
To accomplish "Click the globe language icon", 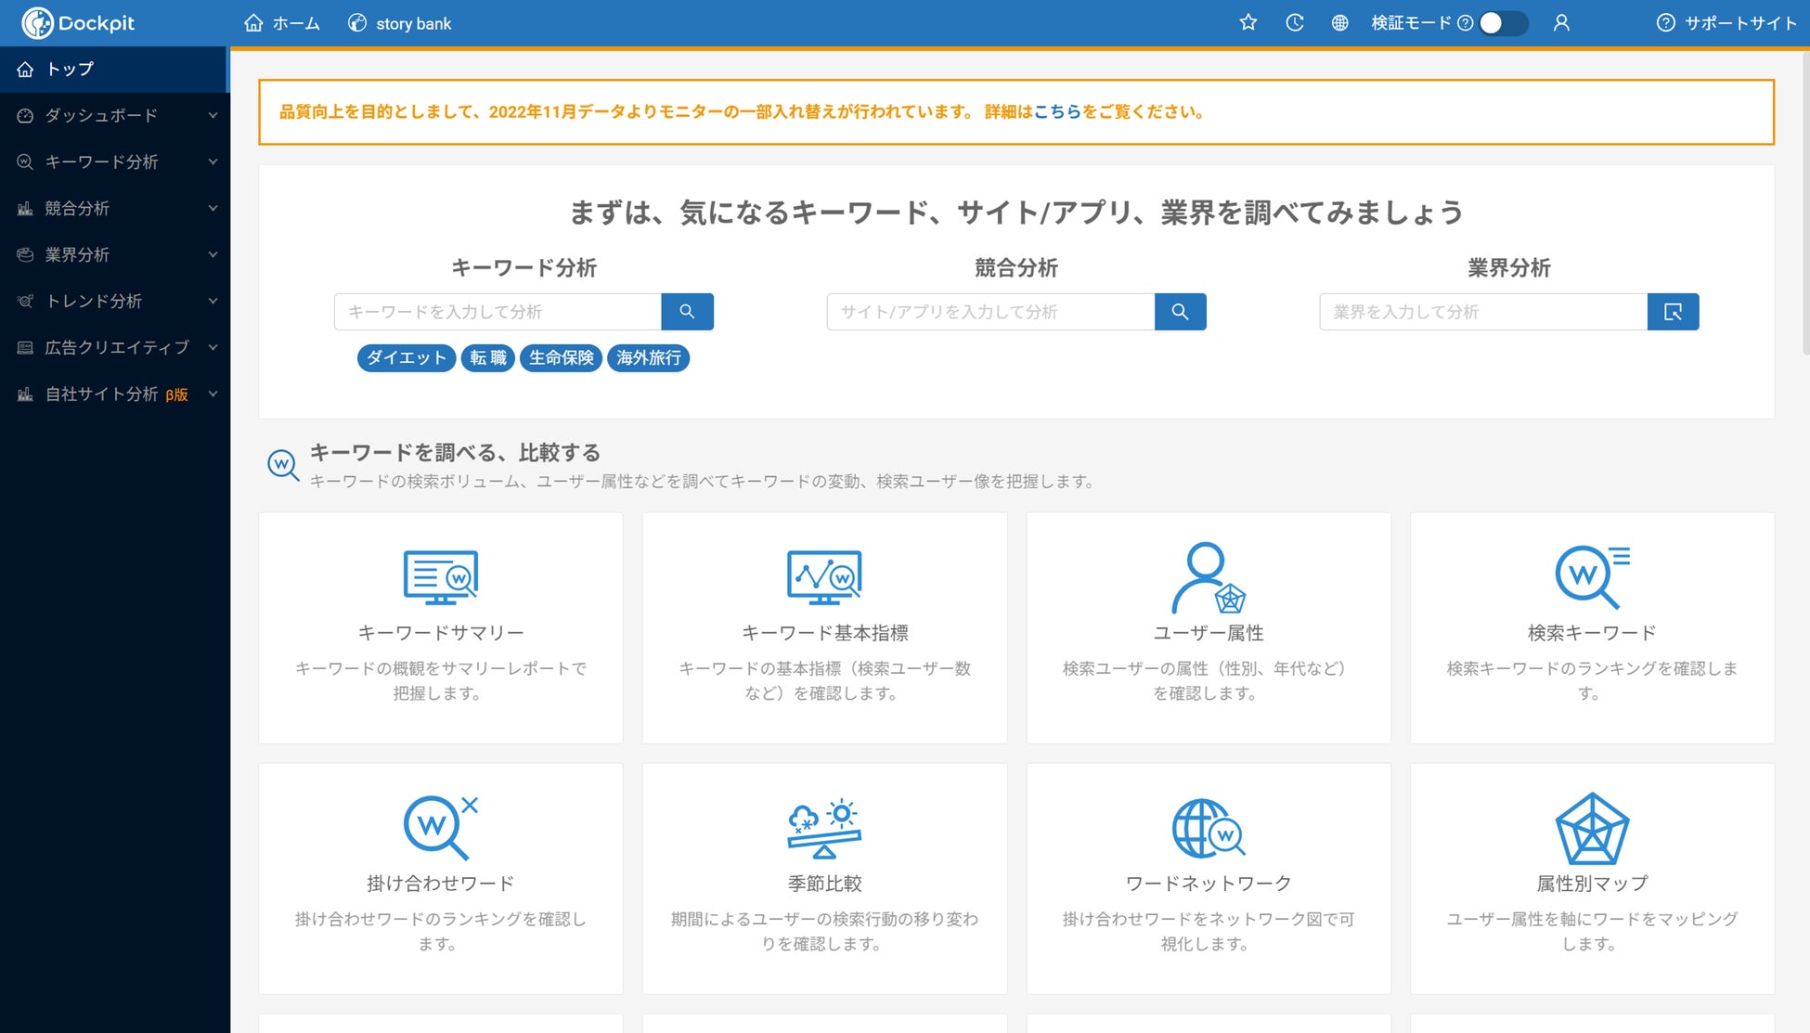I will coord(1339,23).
